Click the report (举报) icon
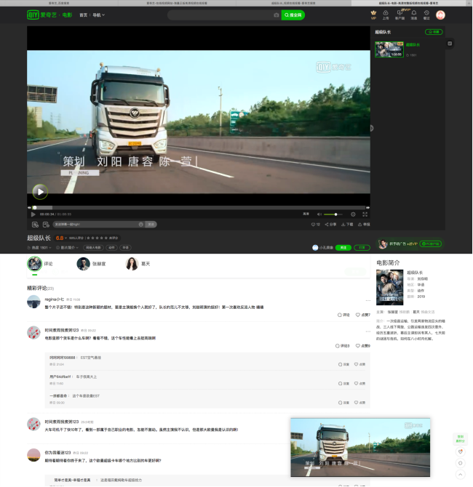This screenshot has width=473, height=487. click(364, 225)
